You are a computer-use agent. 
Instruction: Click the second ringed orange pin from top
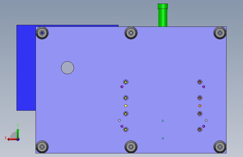200,98
